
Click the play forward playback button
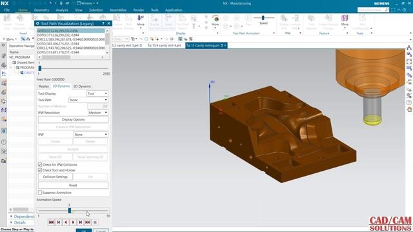coord(73,222)
